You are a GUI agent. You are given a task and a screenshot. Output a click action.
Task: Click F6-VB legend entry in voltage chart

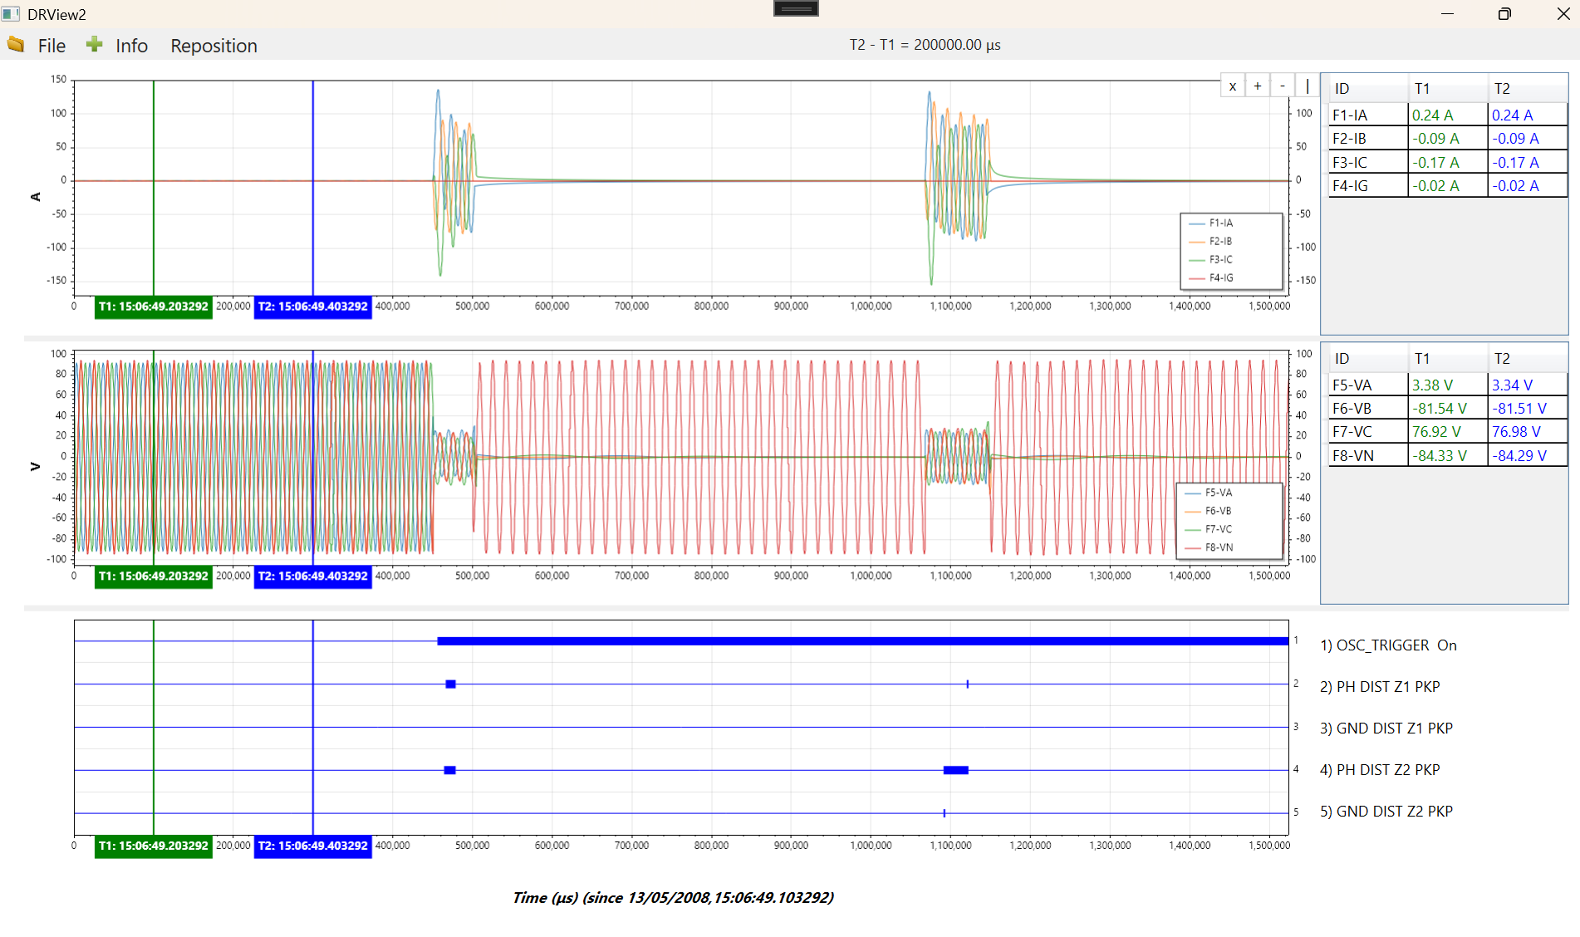pyautogui.click(x=1209, y=512)
